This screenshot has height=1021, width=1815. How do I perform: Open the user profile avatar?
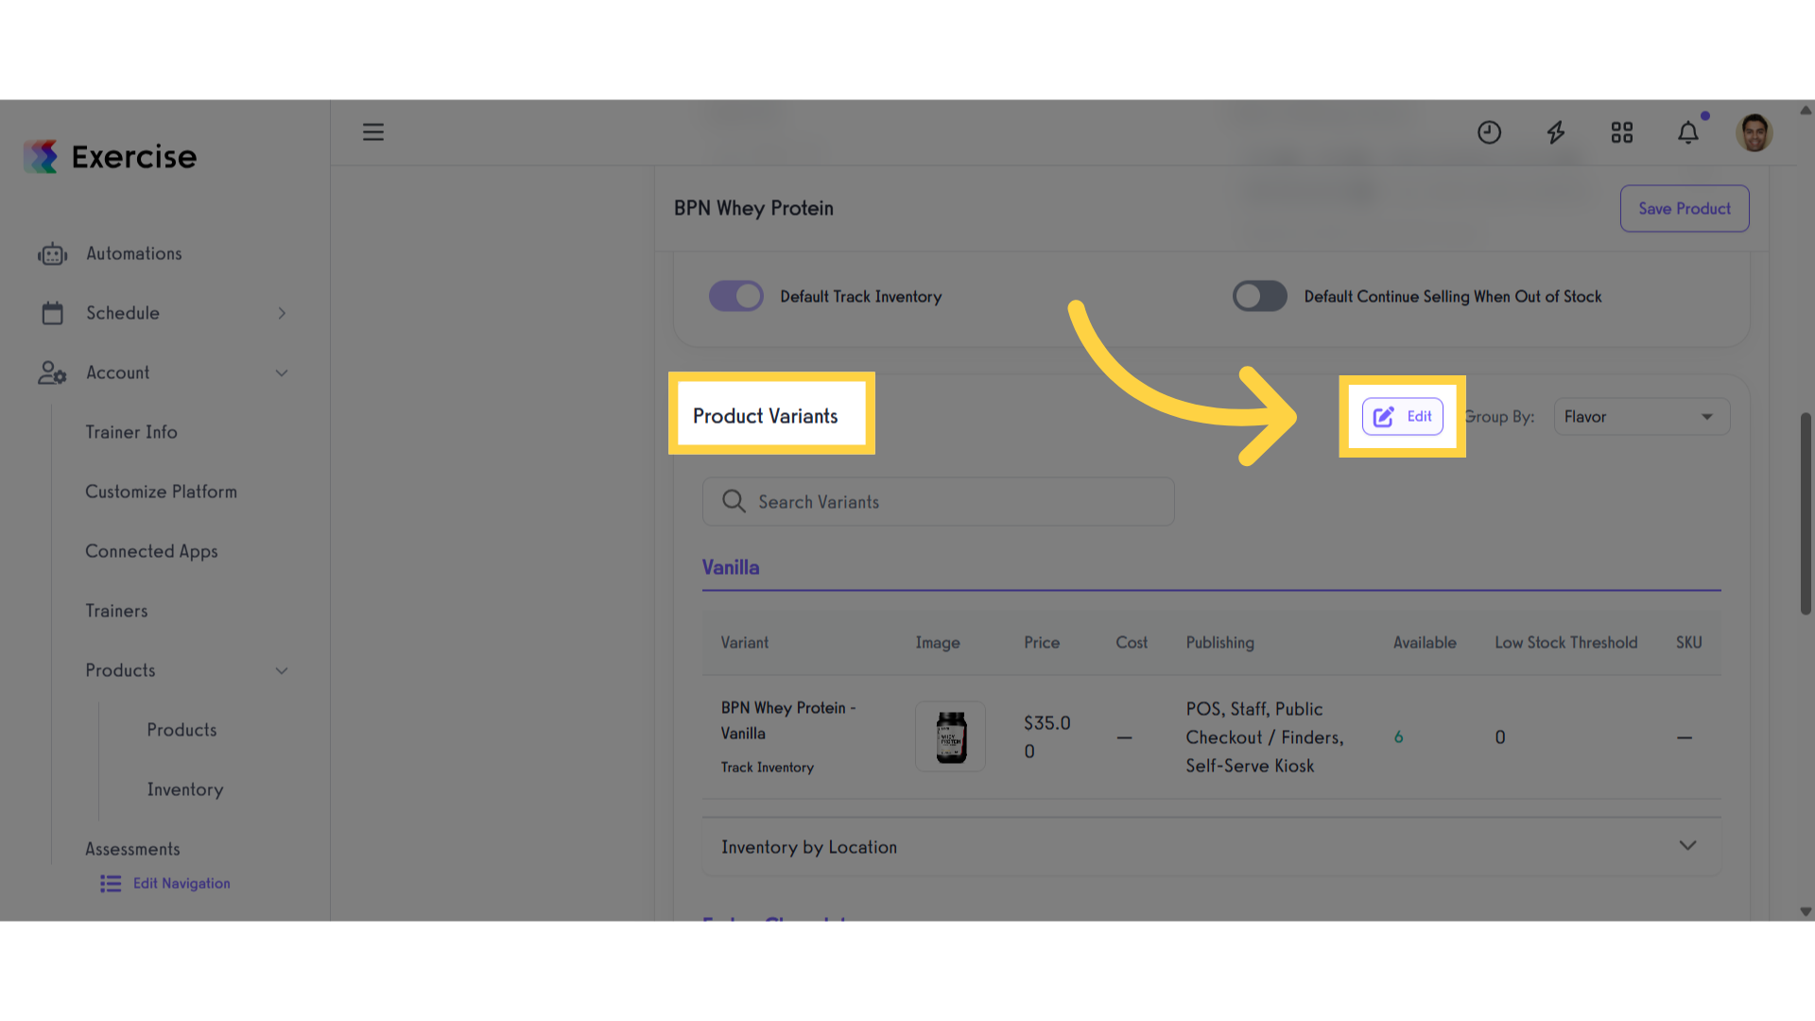pos(1754,132)
